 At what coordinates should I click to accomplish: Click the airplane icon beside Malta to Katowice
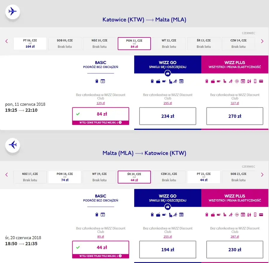click(13, 145)
